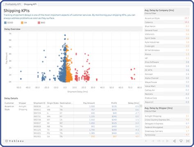This screenshot has height=147, width=194.
Task: Click the Shipment ID column header
Action: pyautogui.click(x=39, y=103)
